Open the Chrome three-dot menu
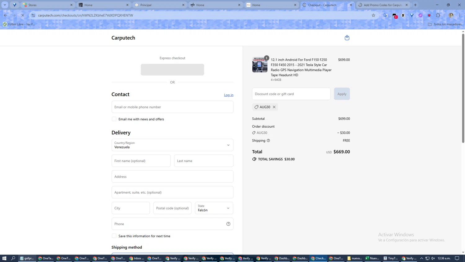The height and width of the screenshot is (262, 465). 460,15
